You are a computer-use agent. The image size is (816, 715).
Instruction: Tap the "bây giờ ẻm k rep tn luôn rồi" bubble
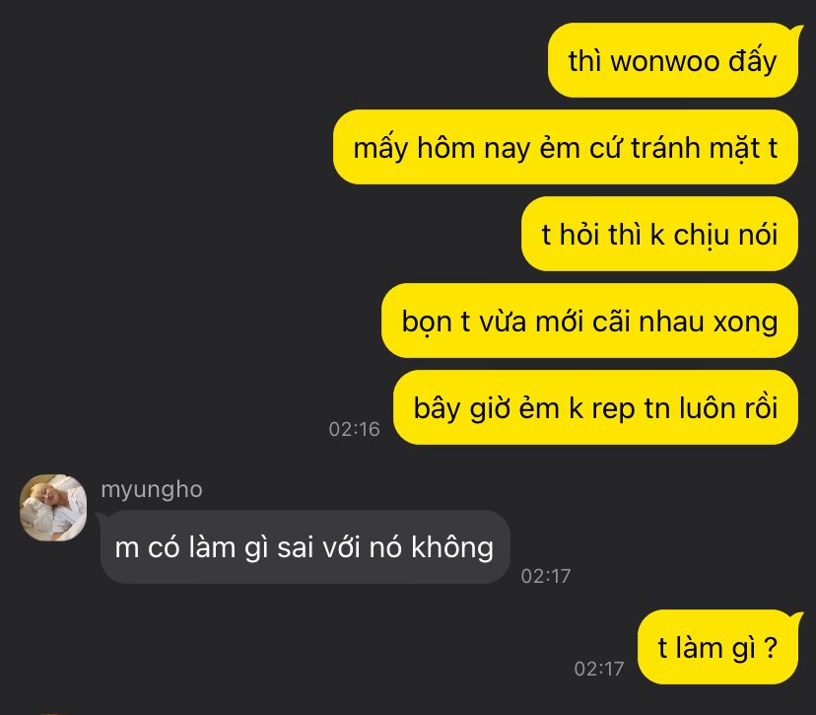(x=595, y=407)
